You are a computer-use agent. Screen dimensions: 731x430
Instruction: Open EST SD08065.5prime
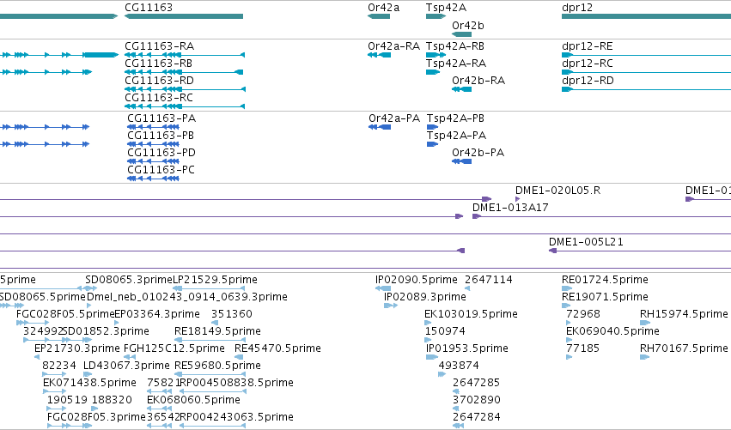pos(42,297)
